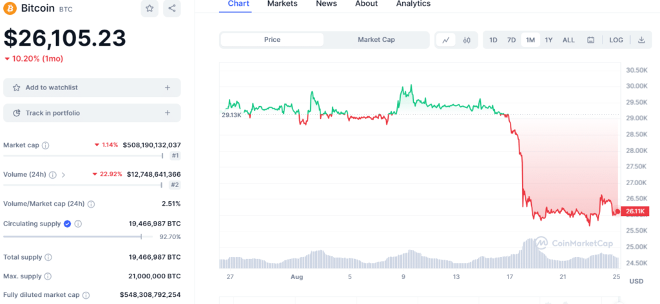
Task: Open Volume (24h) info icon
Action: 53,175
